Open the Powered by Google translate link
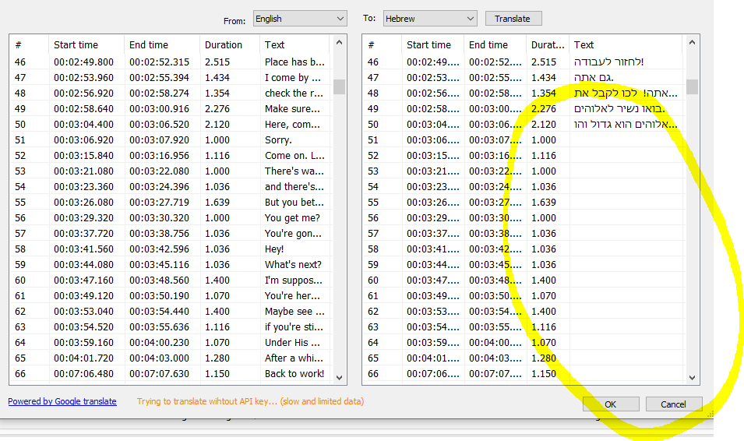This screenshot has width=744, height=441. [x=62, y=401]
